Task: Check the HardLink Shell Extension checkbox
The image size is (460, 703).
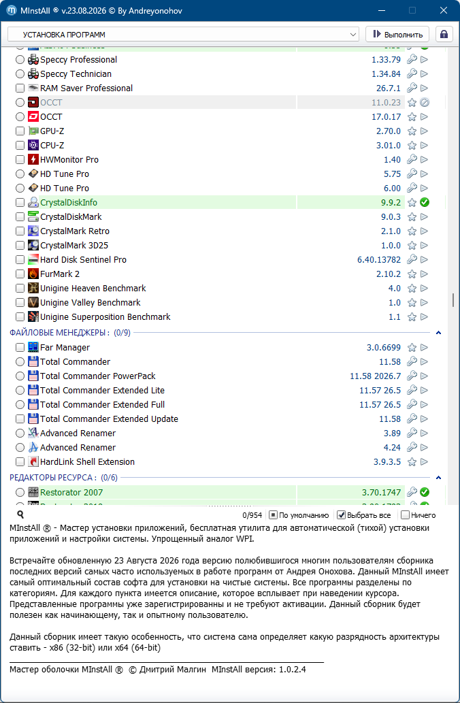Action: [20, 462]
